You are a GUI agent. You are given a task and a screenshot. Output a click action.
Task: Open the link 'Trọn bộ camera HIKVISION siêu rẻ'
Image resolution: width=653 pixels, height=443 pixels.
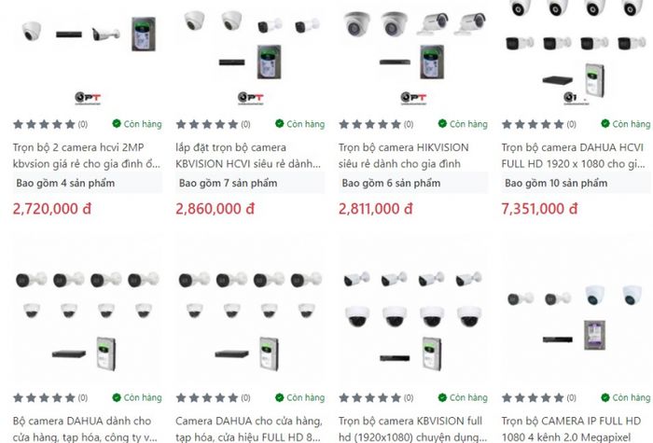(404, 156)
